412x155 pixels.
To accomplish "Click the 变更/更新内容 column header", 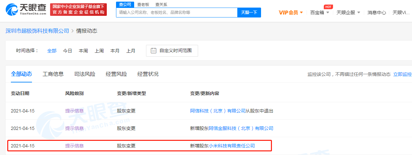I will (x=205, y=93).
